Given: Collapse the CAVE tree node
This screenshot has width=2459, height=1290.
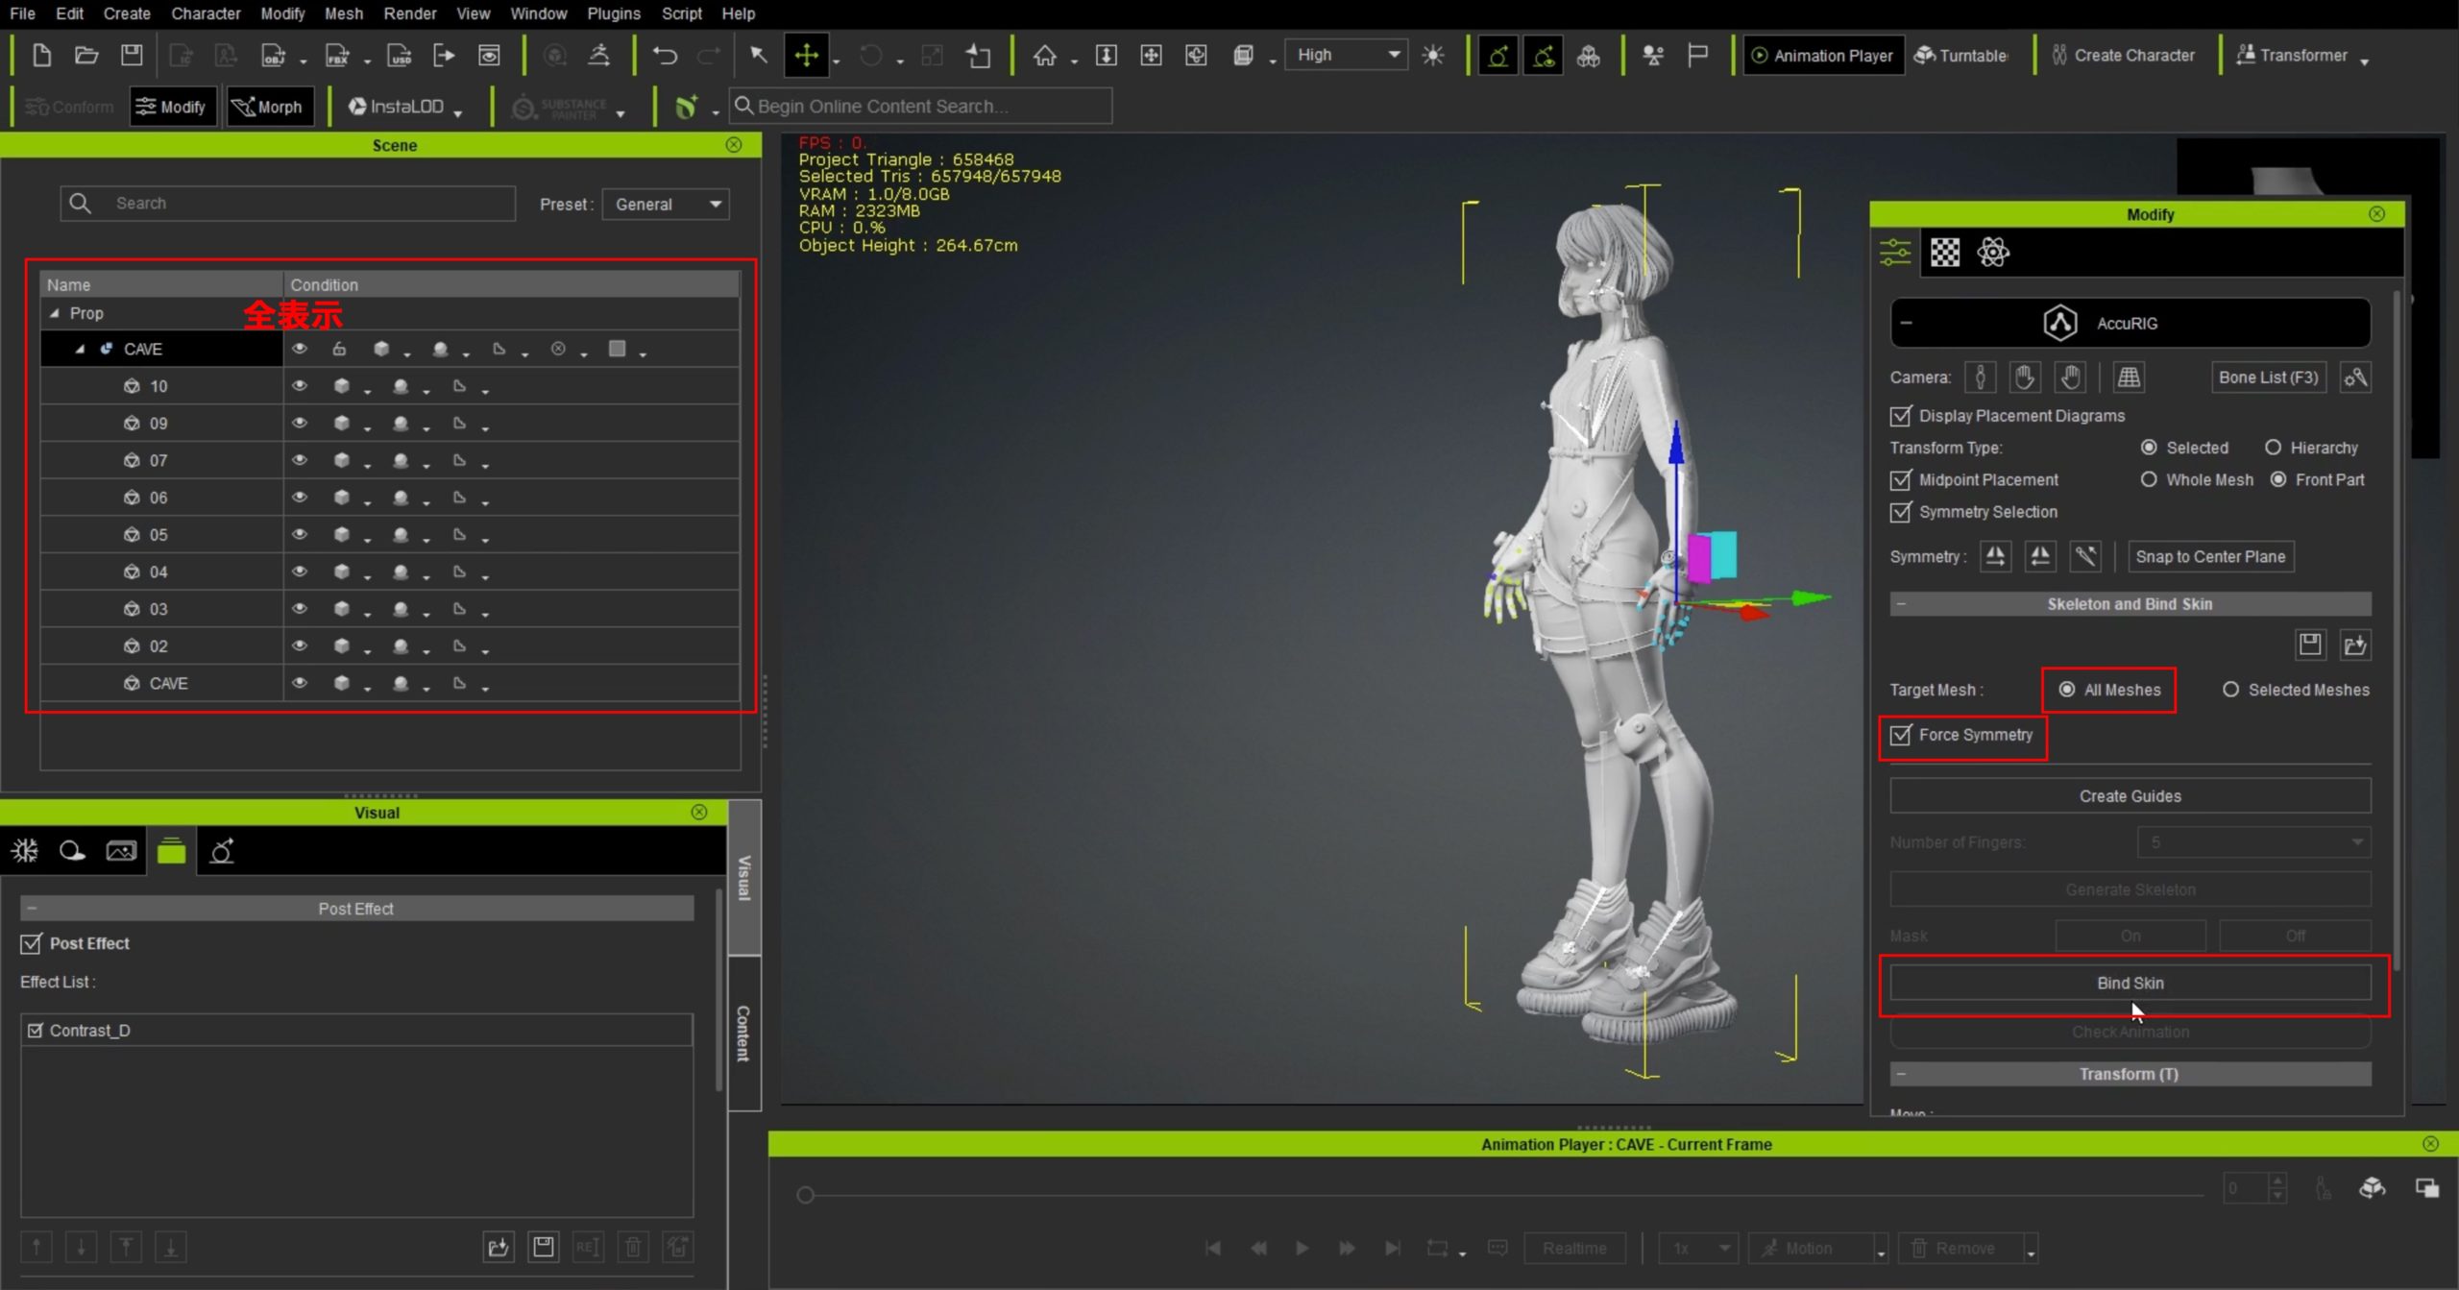Looking at the screenshot, I should tap(81, 350).
